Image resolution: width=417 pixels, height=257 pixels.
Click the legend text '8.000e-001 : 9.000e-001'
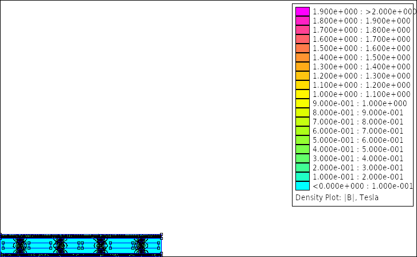358,112
